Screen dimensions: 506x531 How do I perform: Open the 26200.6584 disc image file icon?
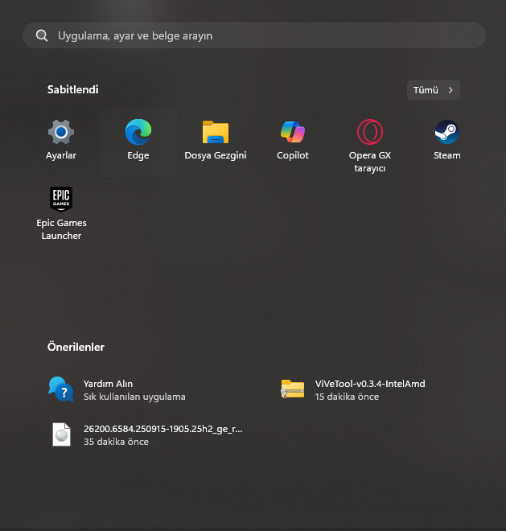[61, 434]
